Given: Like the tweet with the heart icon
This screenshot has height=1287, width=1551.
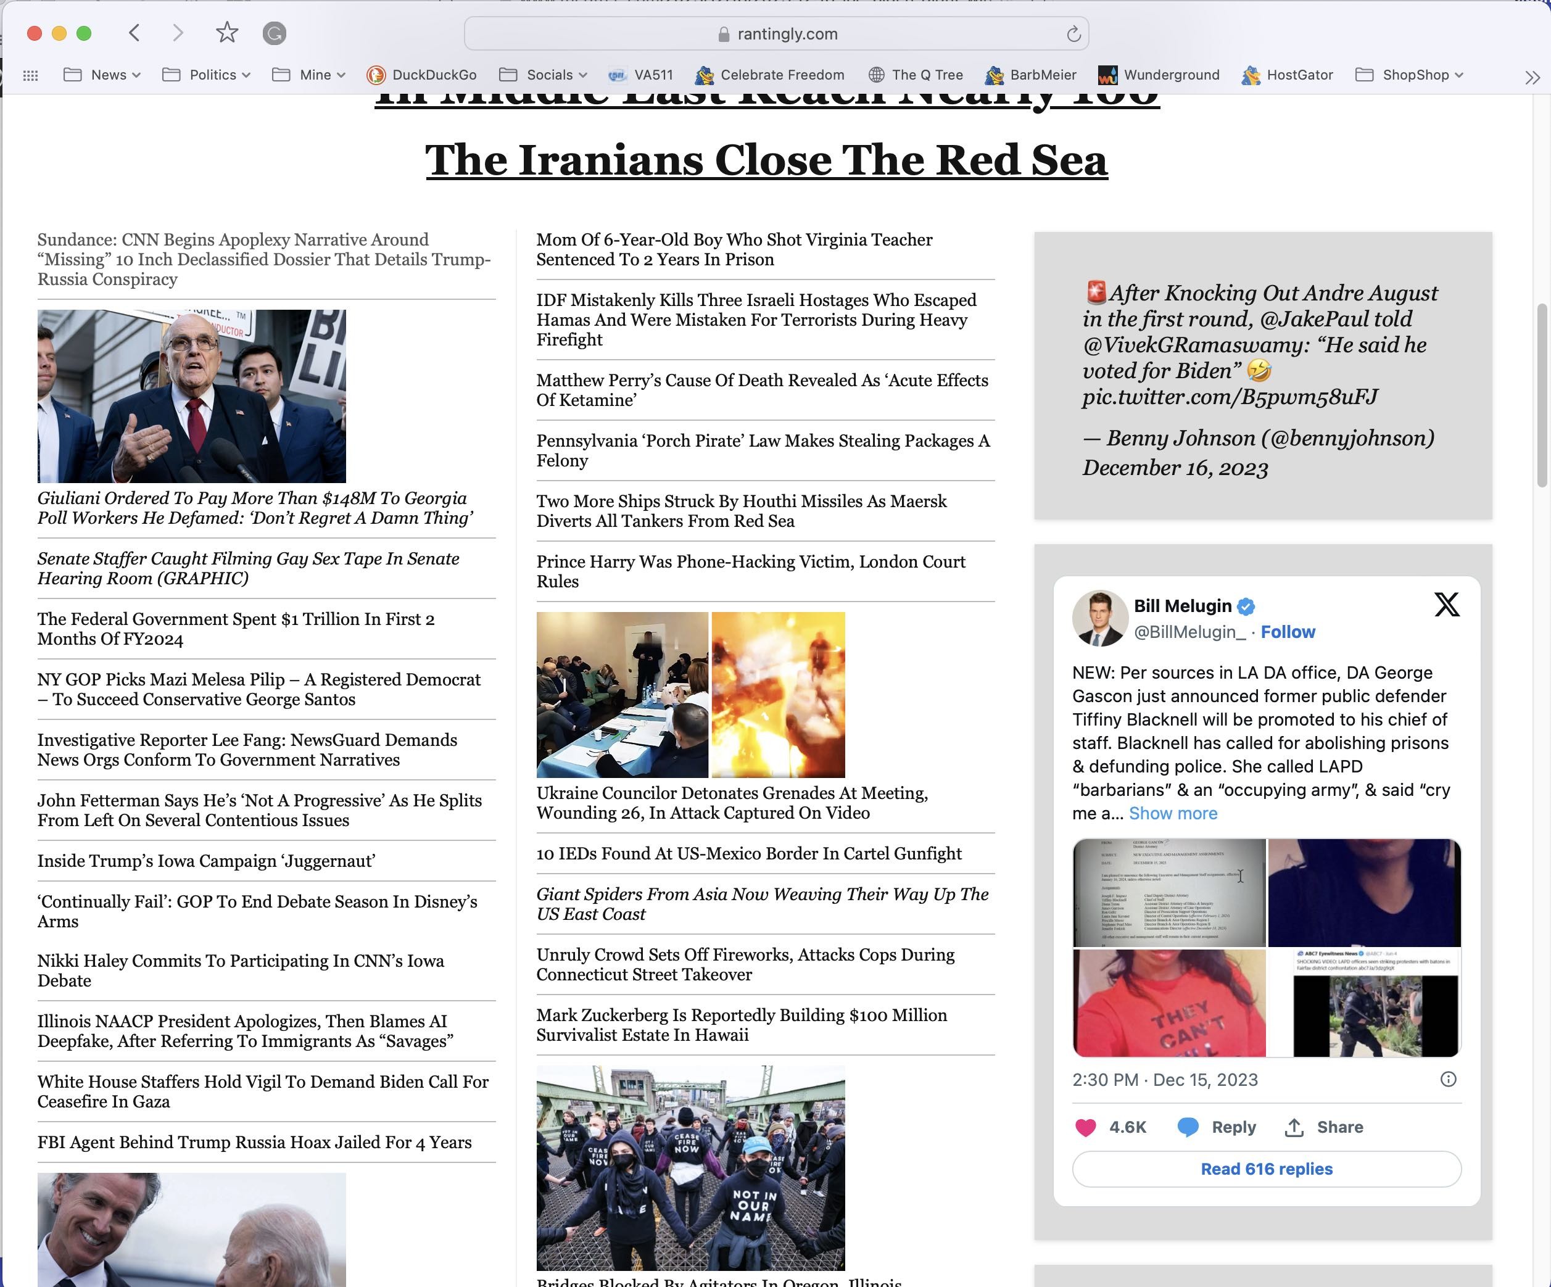Looking at the screenshot, I should [x=1085, y=1127].
